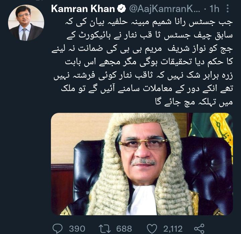The height and width of the screenshot is (234, 241).
Task: Open the Kamran Khan display name
Action: [x=83, y=9]
